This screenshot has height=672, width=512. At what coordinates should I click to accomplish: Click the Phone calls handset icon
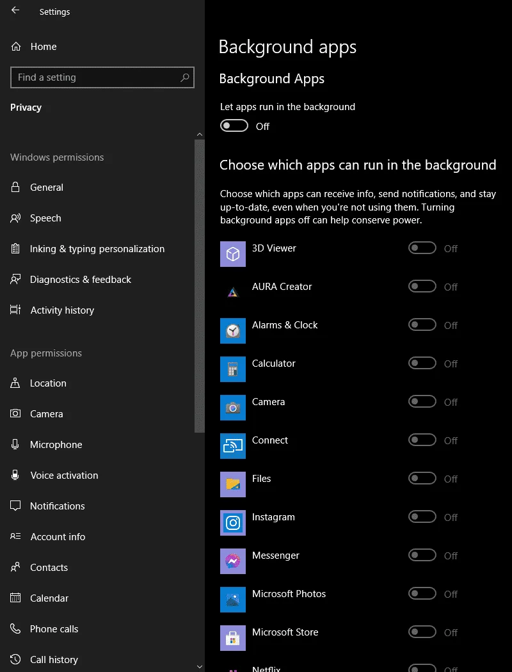(x=15, y=628)
